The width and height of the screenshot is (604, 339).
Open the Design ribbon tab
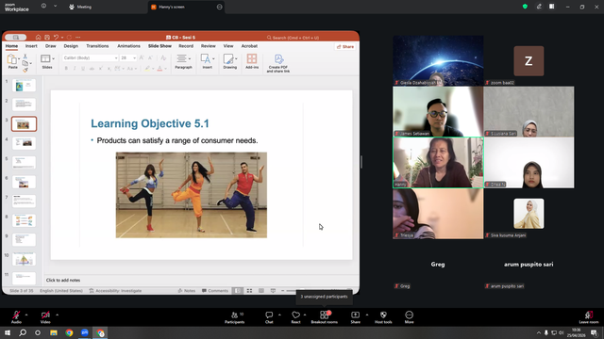click(71, 46)
